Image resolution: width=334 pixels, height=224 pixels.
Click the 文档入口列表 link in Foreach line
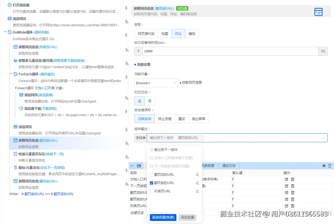click(x=45, y=88)
